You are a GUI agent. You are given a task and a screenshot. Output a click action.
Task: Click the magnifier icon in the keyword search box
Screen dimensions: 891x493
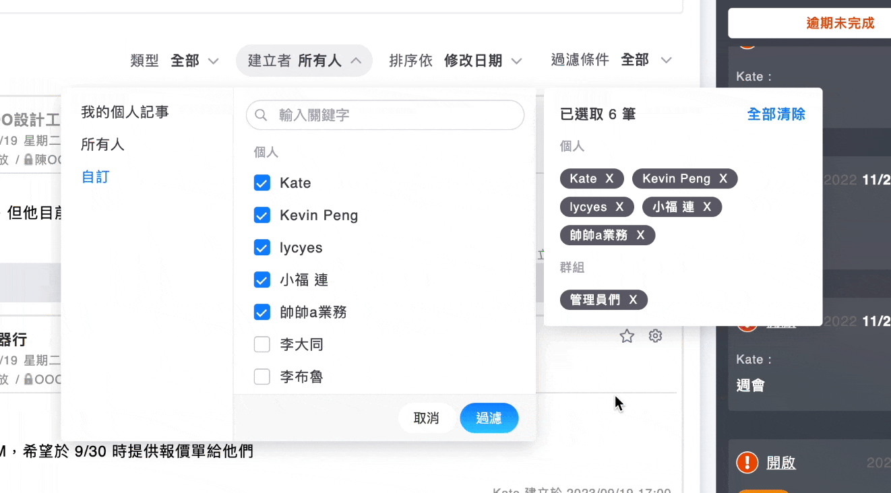pyautogui.click(x=261, y=115)
